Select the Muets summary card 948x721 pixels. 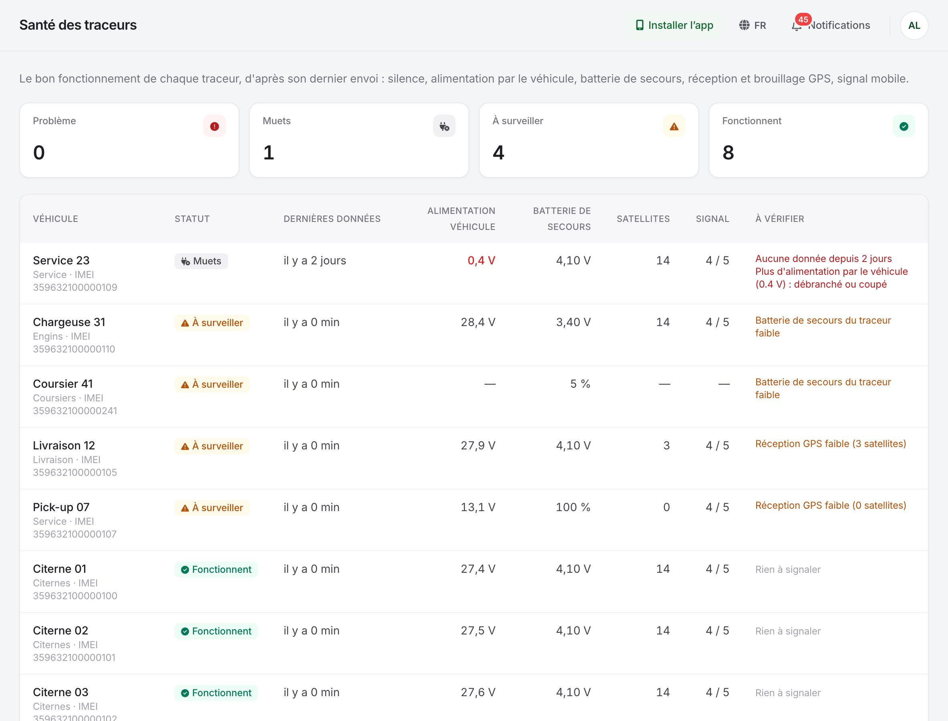tap(359, 140)
